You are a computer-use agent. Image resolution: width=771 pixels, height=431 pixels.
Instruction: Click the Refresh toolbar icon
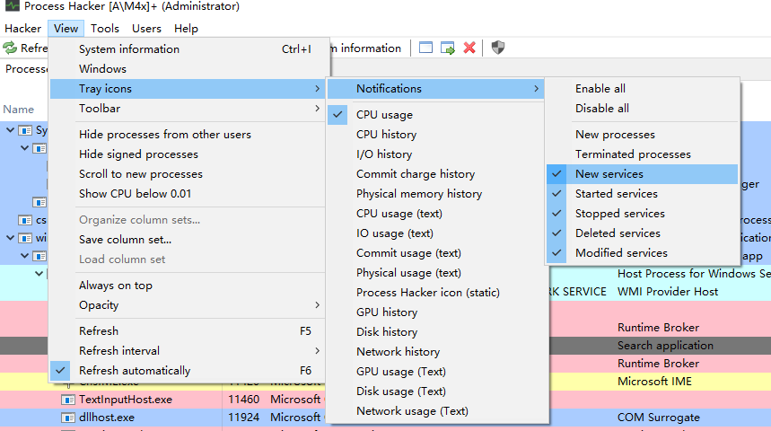click(x=10, y=48)
